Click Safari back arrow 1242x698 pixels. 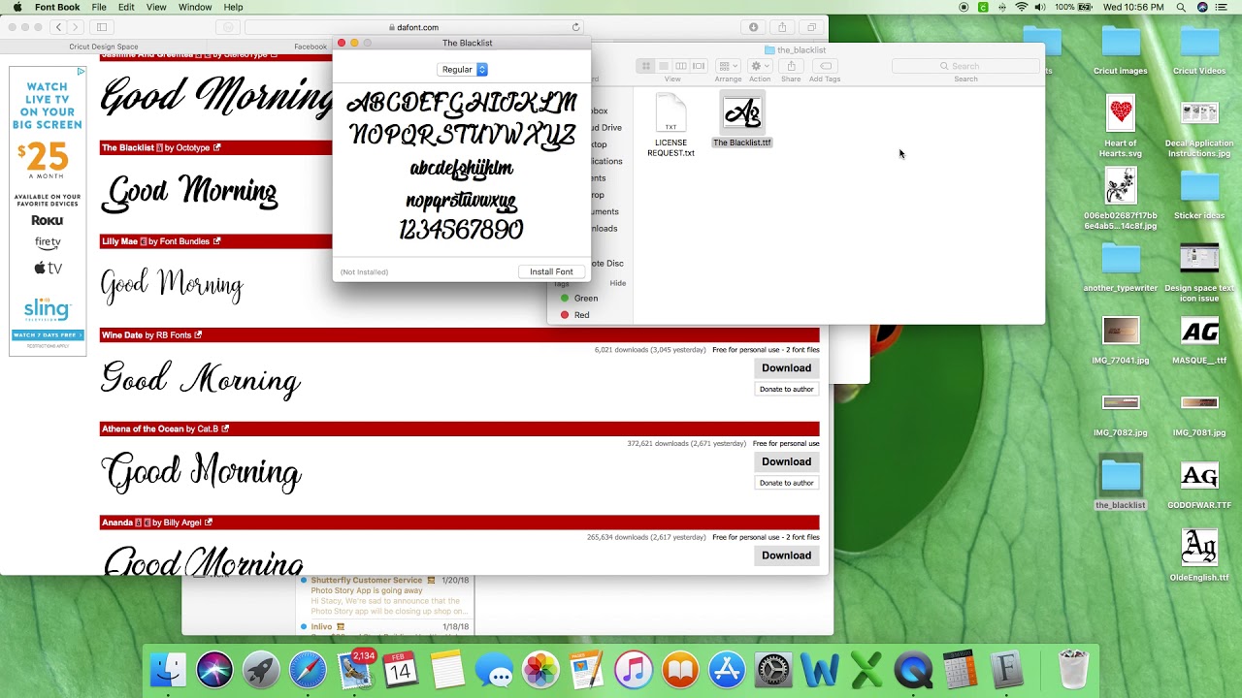tap(58, 27)
